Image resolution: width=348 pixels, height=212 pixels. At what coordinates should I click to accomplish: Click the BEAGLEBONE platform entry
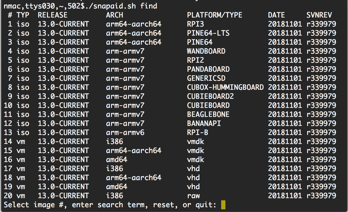click(208, 115)
